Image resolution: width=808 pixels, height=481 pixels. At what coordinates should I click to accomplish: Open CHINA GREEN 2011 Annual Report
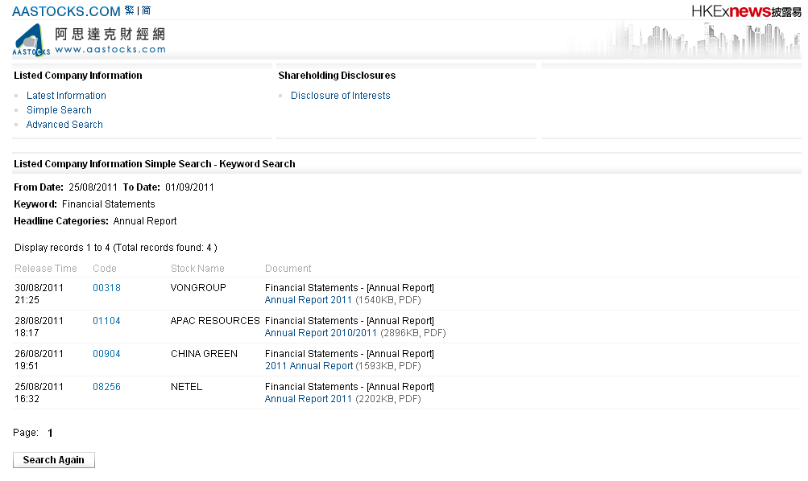(309, 366)
